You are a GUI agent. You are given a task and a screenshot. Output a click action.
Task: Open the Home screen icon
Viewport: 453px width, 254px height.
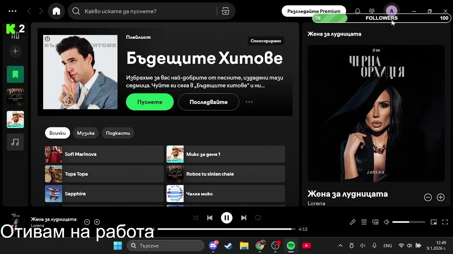[56, 11]
